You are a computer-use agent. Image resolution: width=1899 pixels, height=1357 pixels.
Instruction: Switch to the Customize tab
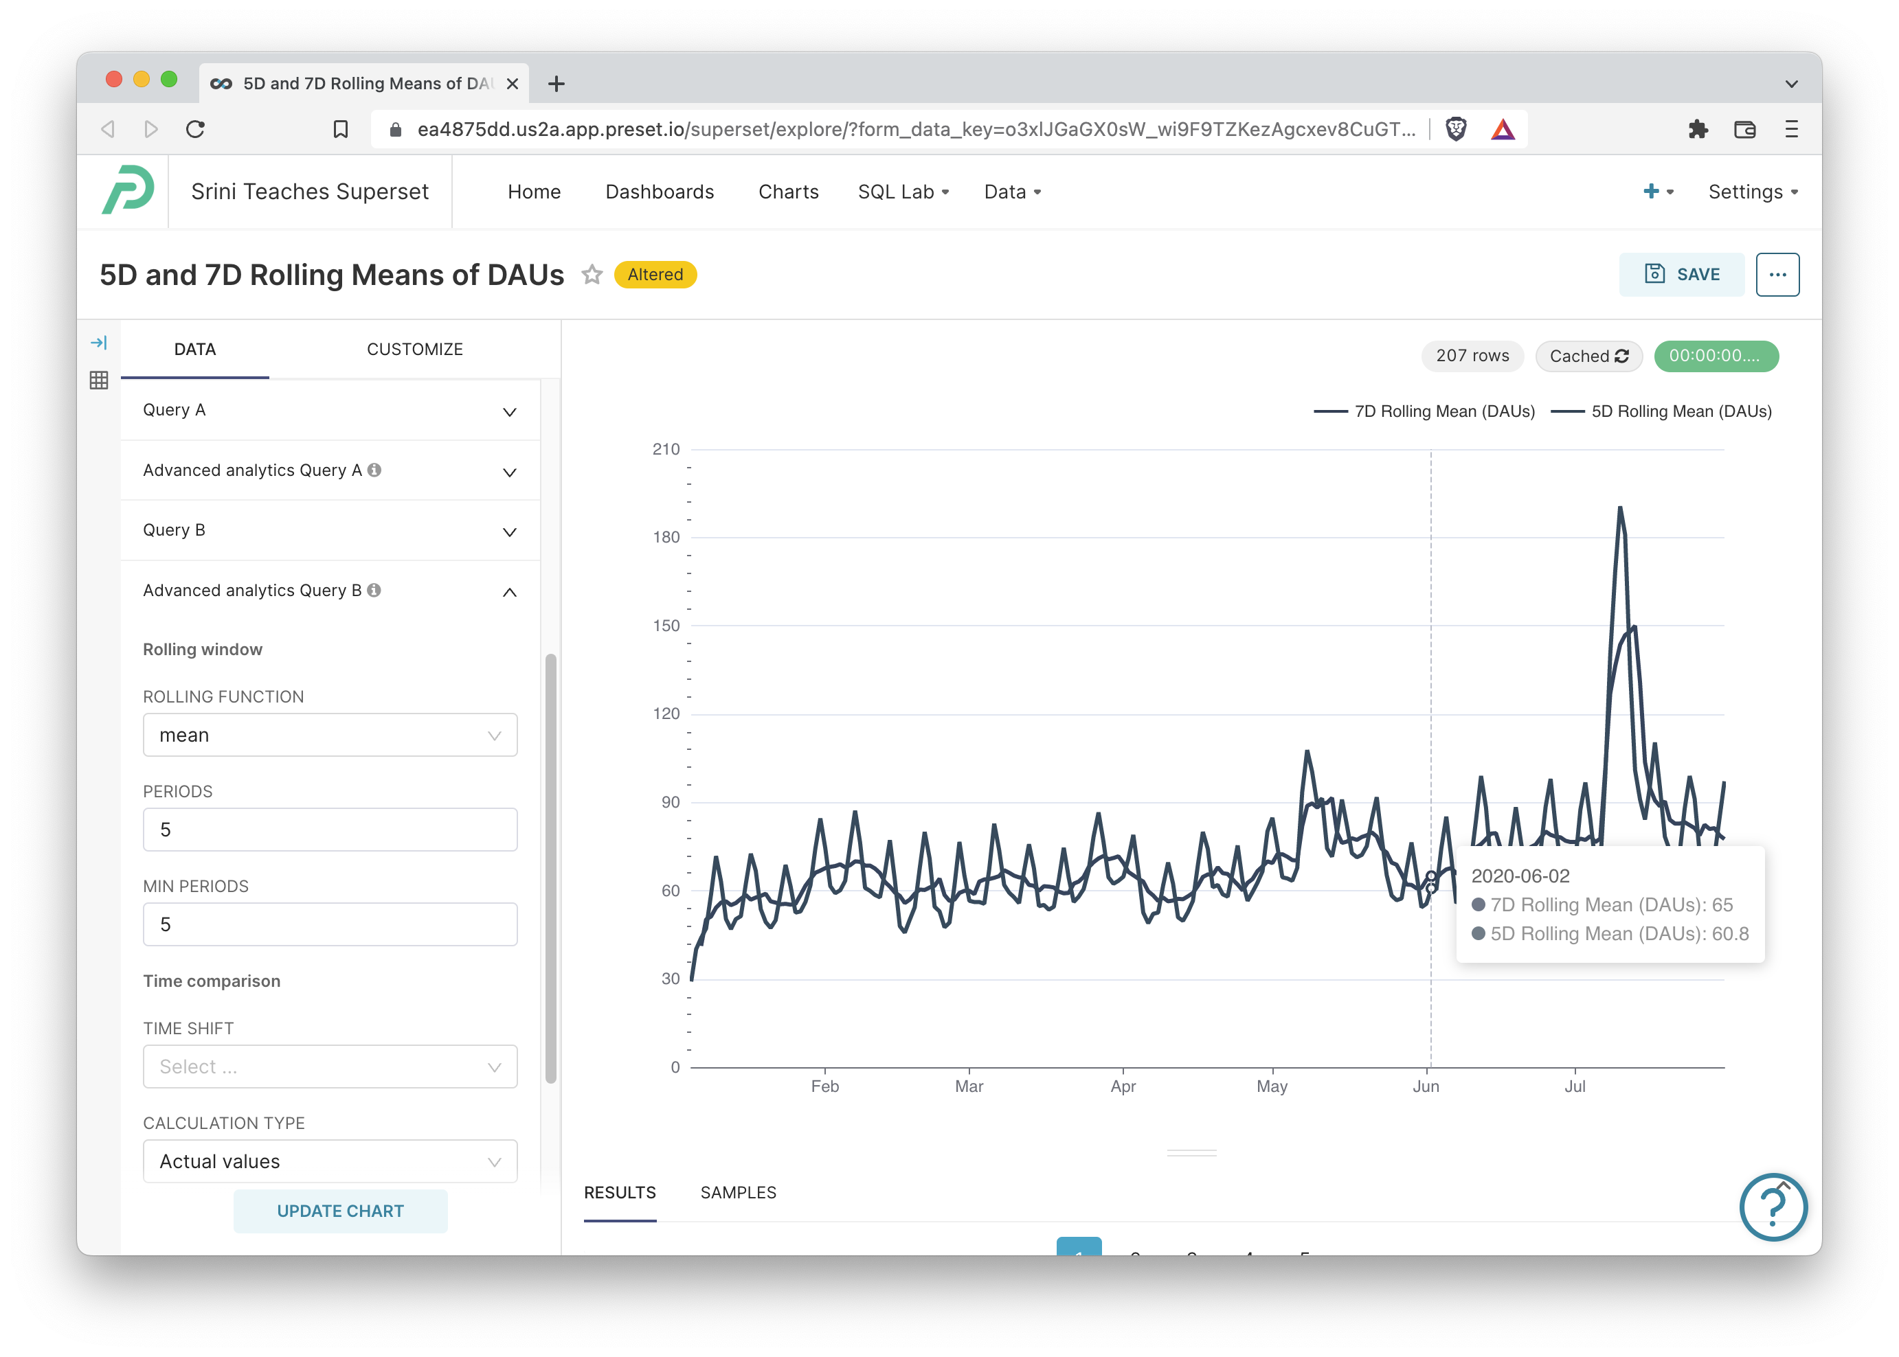[x=414, y=350]
